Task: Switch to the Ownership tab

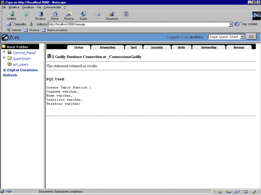Action: [x=209, y=47]
